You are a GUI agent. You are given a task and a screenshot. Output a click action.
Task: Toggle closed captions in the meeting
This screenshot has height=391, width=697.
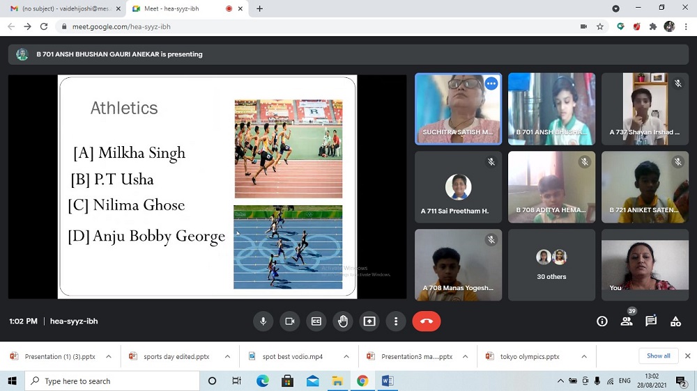(316, 321)
